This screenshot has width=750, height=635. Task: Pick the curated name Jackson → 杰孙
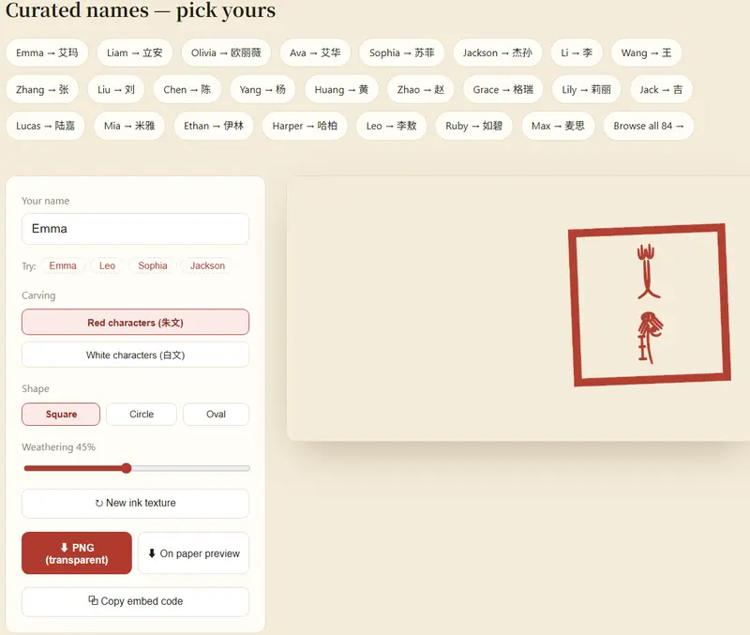pos(498,53)
